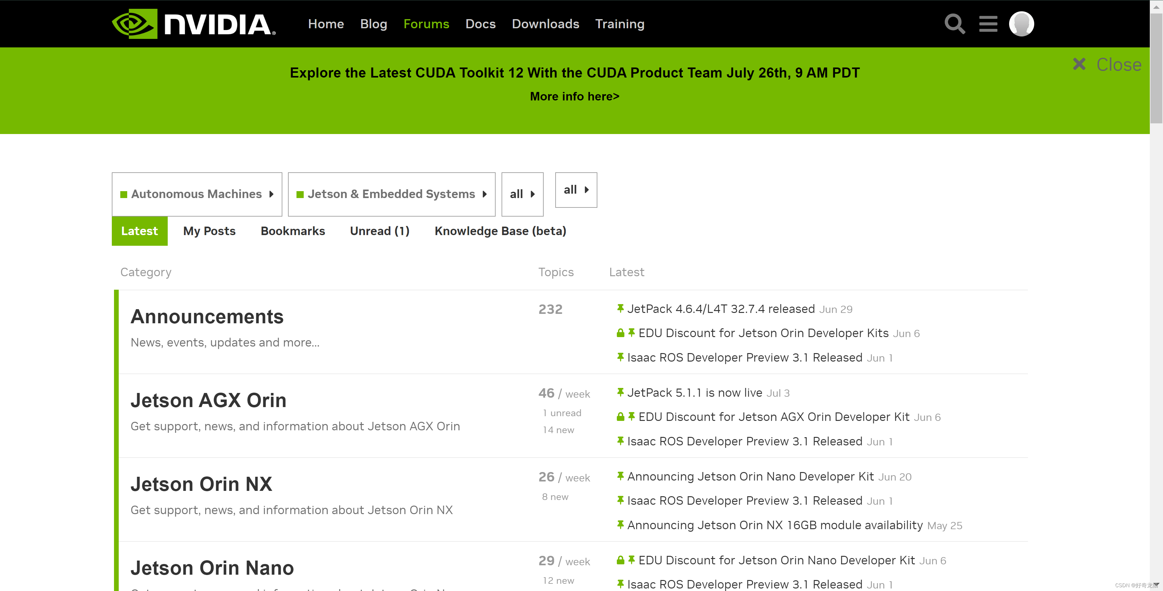Click the NVIDIA logo
Image resolution: width=1163 pixels, height=591 pixels.
[x=194, y=24]
